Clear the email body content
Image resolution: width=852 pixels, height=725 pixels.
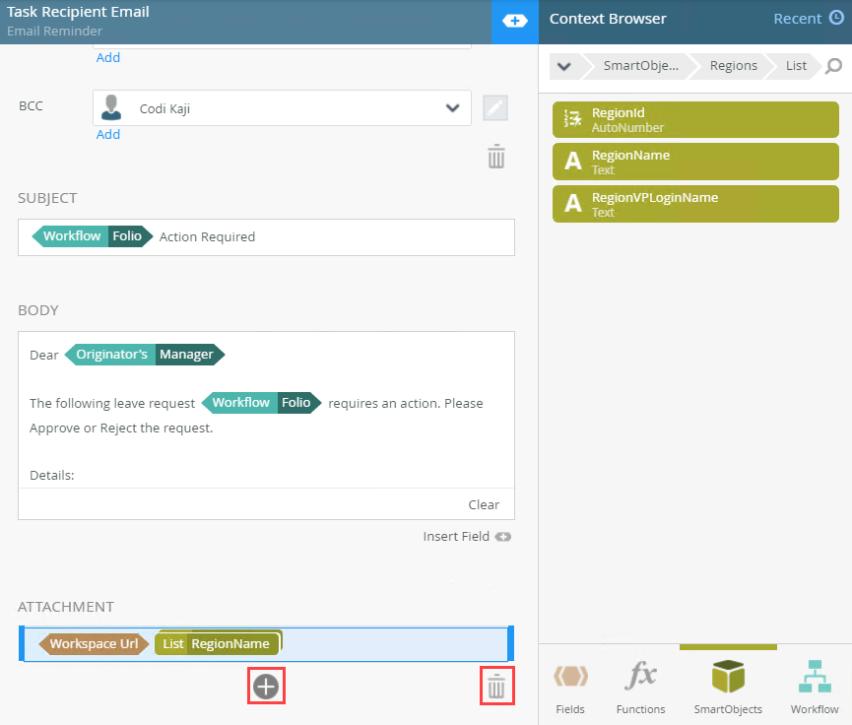pos(484,505)
